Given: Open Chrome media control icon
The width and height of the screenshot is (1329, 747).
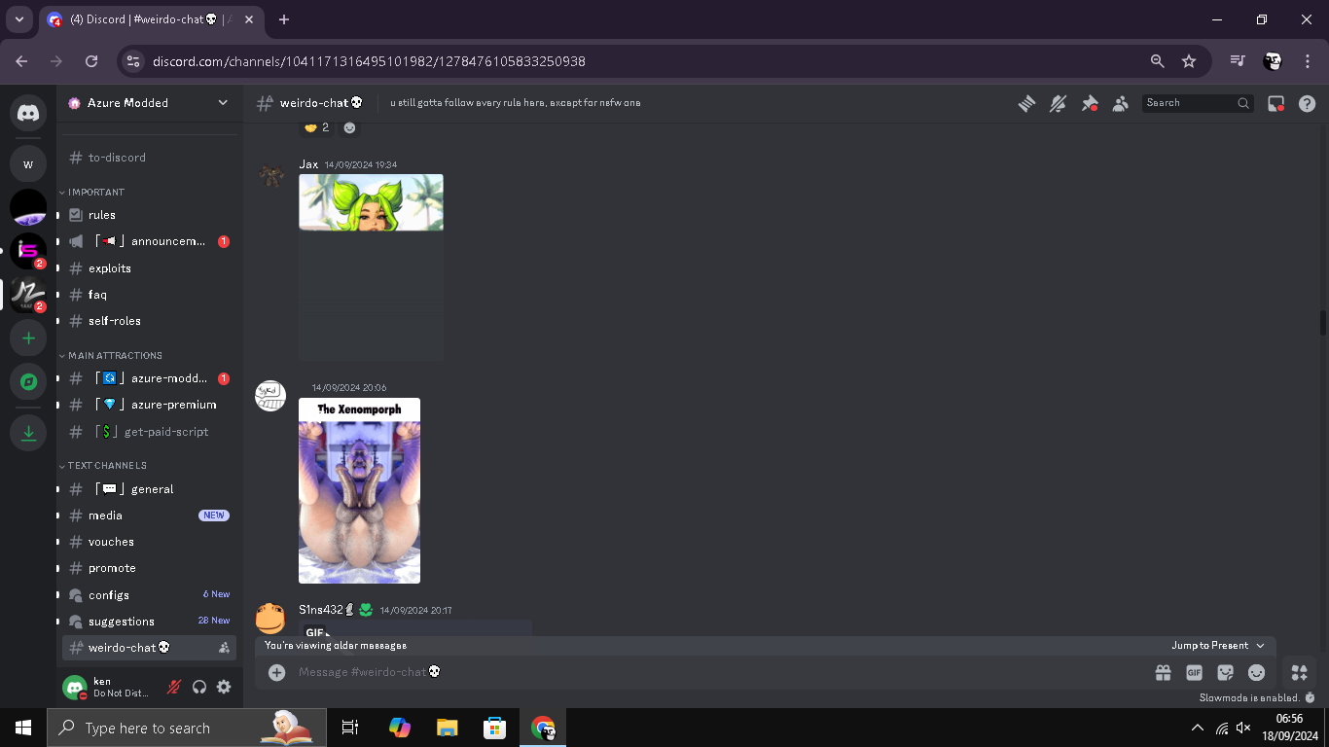Looking at the screenshot, I should tap(1238, 61).
